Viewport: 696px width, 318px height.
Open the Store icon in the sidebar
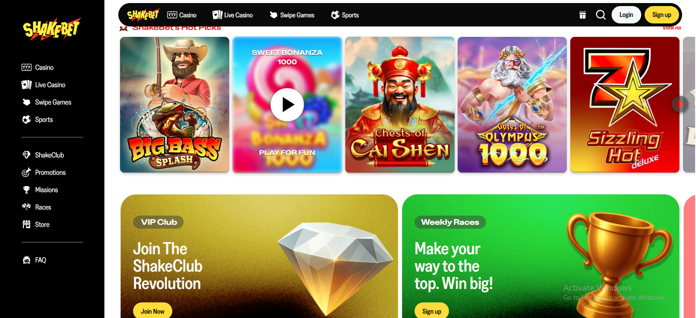click(x=27, y=224)
